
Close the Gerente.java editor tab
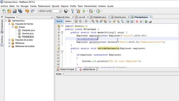pos(129,17)
